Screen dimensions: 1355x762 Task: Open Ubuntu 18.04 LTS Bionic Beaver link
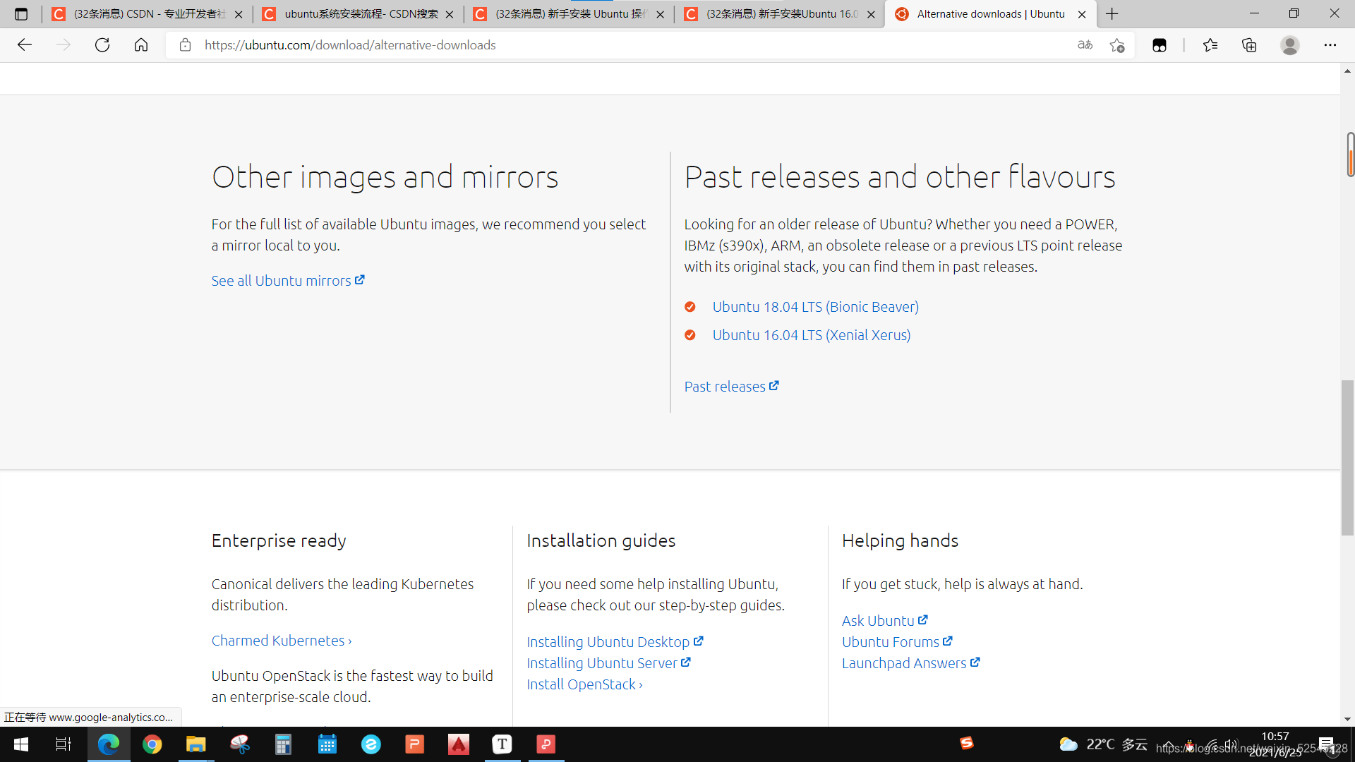pyautogui.click(x=815, y=307)
